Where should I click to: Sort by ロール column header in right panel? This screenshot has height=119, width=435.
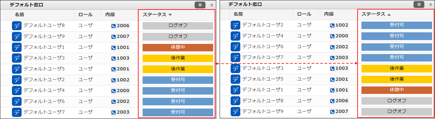[304, 14]
